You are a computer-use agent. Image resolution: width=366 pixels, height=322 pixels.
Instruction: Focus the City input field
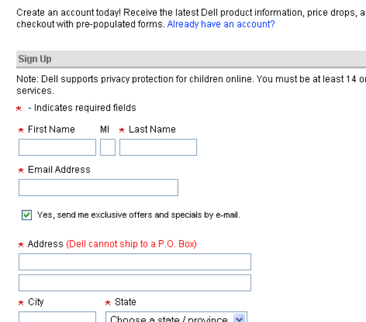(57, 318)
